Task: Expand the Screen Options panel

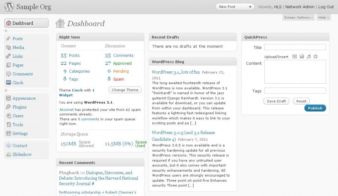Action: coord(298,17)
